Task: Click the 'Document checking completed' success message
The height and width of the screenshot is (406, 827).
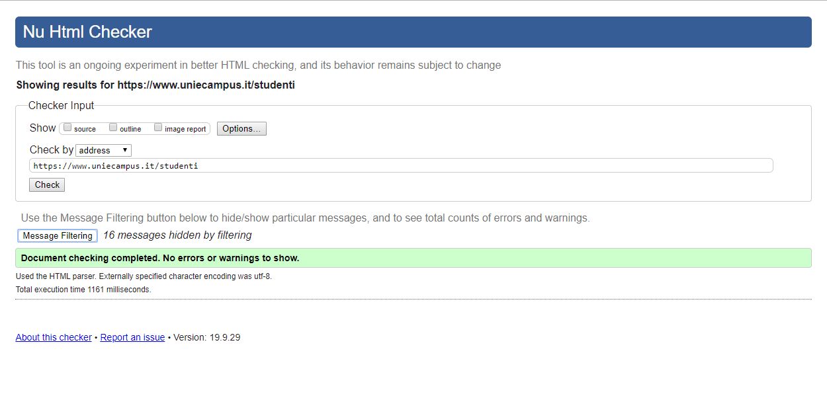Action: click(x=413, y=258)
